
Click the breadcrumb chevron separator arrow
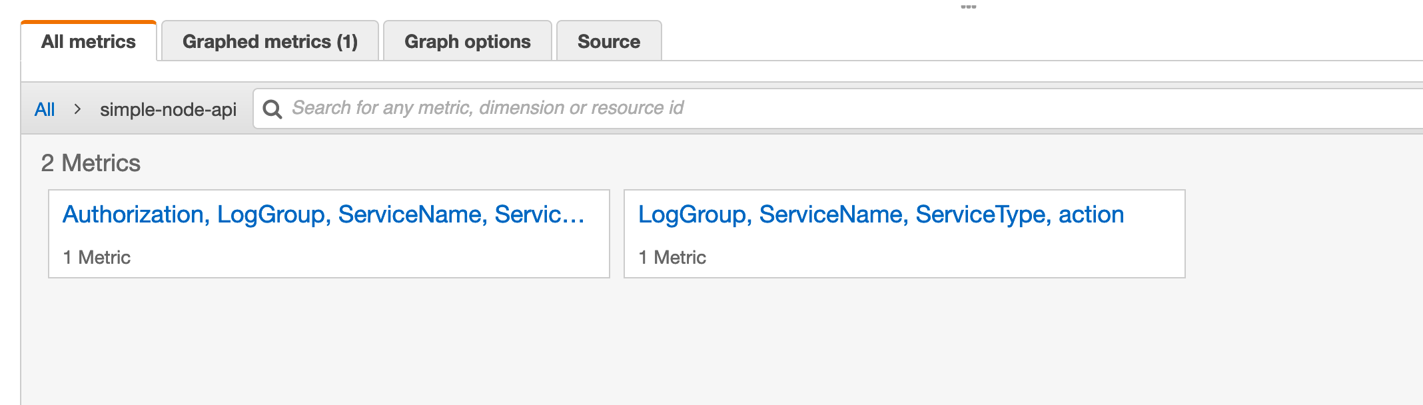(77, 109)
